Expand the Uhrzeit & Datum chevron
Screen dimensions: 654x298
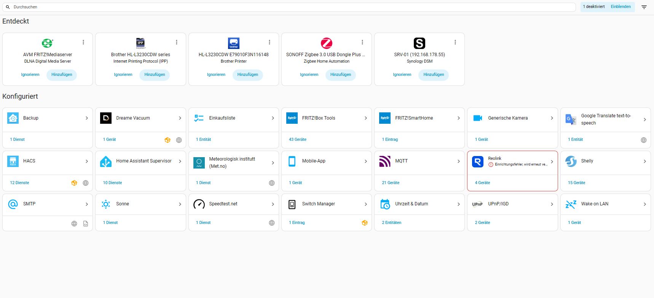click(x=458, y=204)
